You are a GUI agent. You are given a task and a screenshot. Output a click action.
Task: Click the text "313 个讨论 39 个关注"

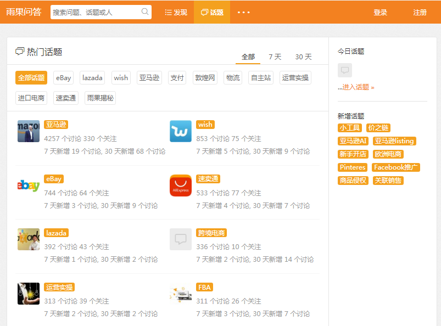pos(76,301)
